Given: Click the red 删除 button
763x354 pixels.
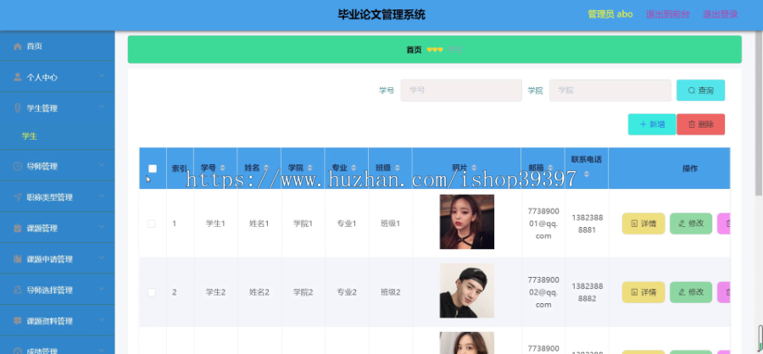Looking at the screenshot, I should 700,124.
